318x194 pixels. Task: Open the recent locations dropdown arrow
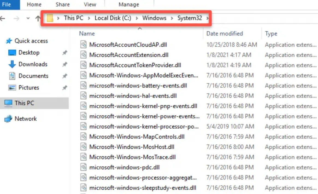28,19
